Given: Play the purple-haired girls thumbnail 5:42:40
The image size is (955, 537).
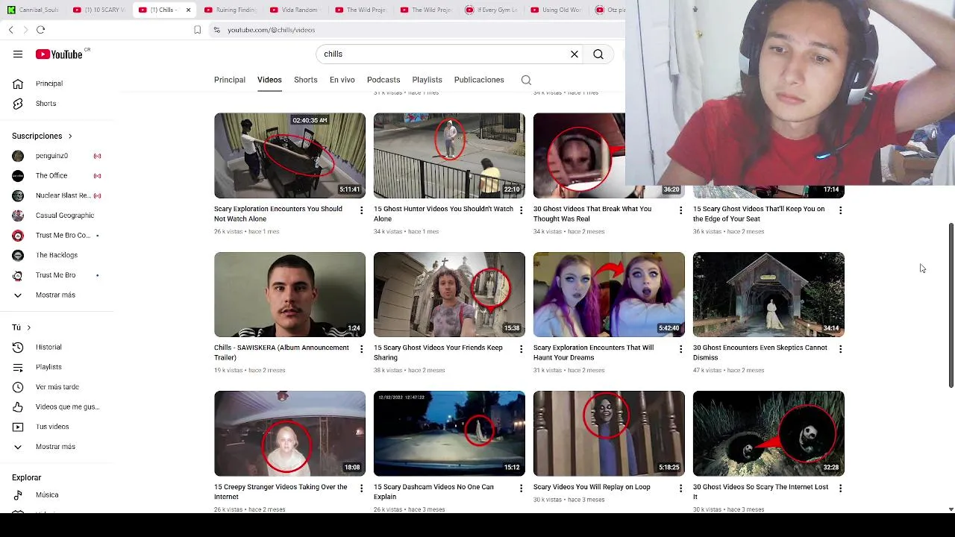Looking at the screenshot, I should 609,295.
